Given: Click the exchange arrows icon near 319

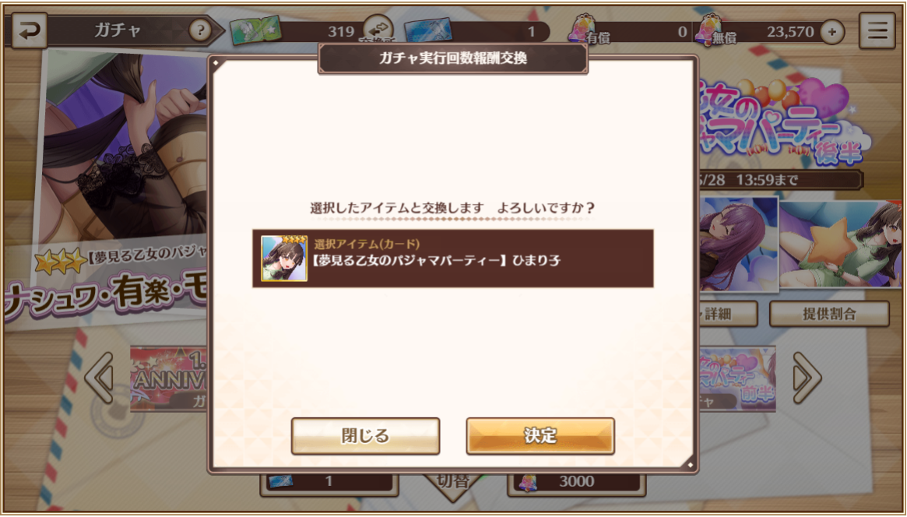Looking at the screenshot, I should click(378, 29).
